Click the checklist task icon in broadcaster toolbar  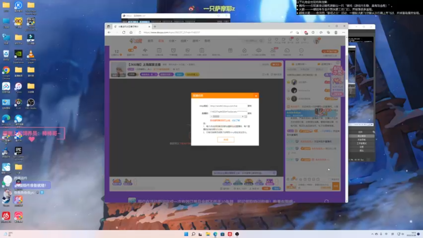(x=159, y=50)
